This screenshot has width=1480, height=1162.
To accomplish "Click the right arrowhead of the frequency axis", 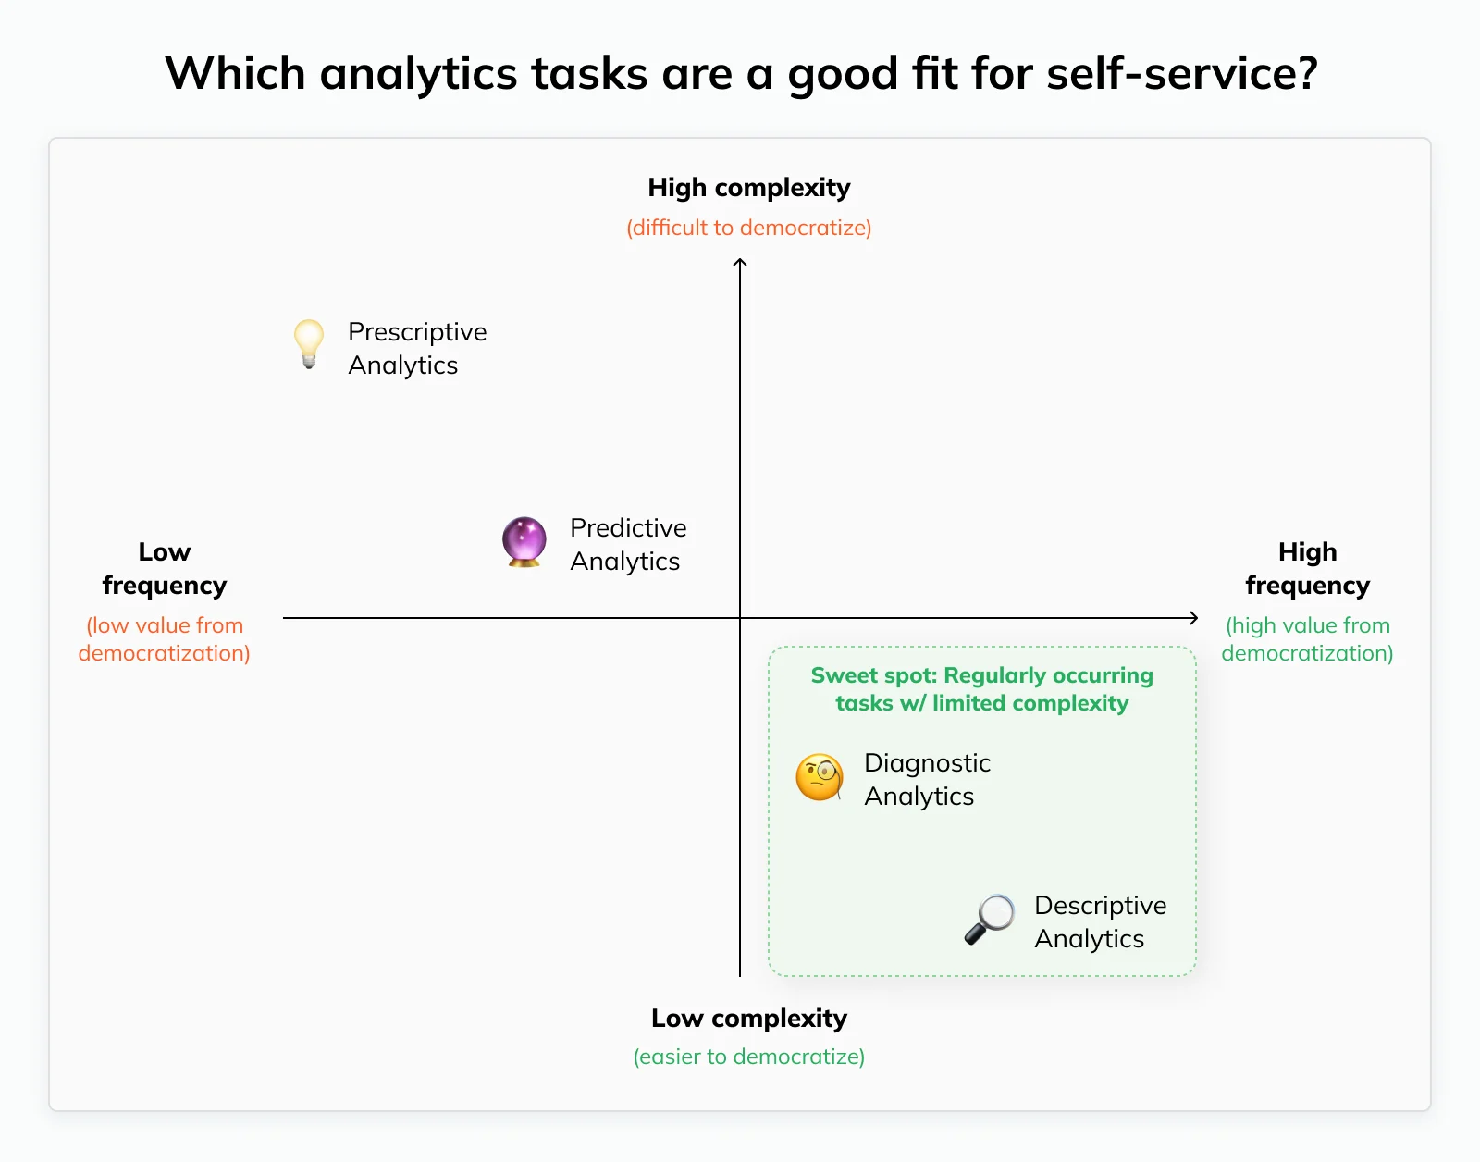I will click(1193, 618).
